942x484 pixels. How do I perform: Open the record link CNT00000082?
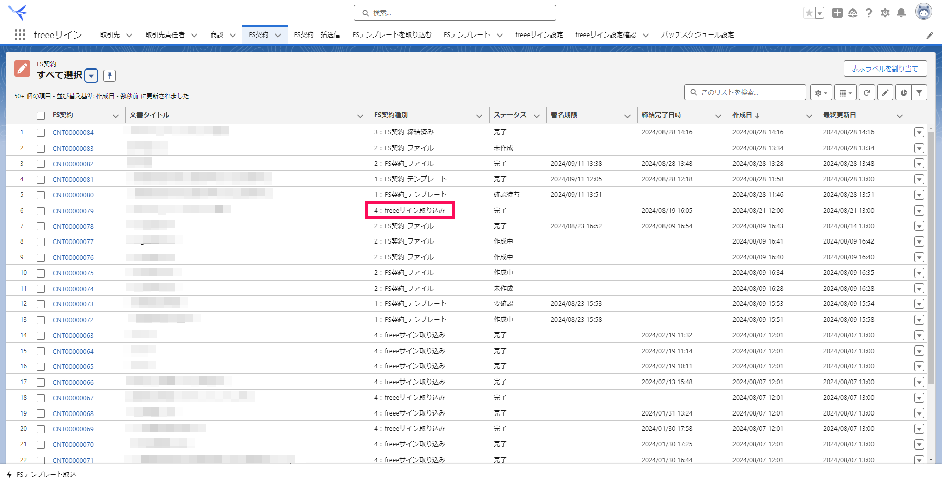click(73, 164)
